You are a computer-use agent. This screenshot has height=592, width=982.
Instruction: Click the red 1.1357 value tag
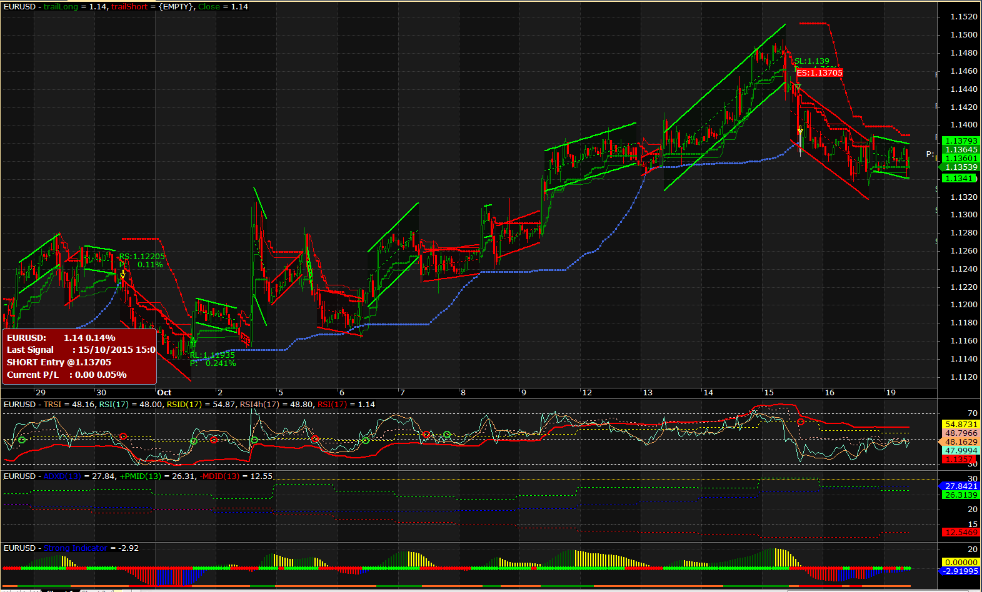[x=958, y=460]
